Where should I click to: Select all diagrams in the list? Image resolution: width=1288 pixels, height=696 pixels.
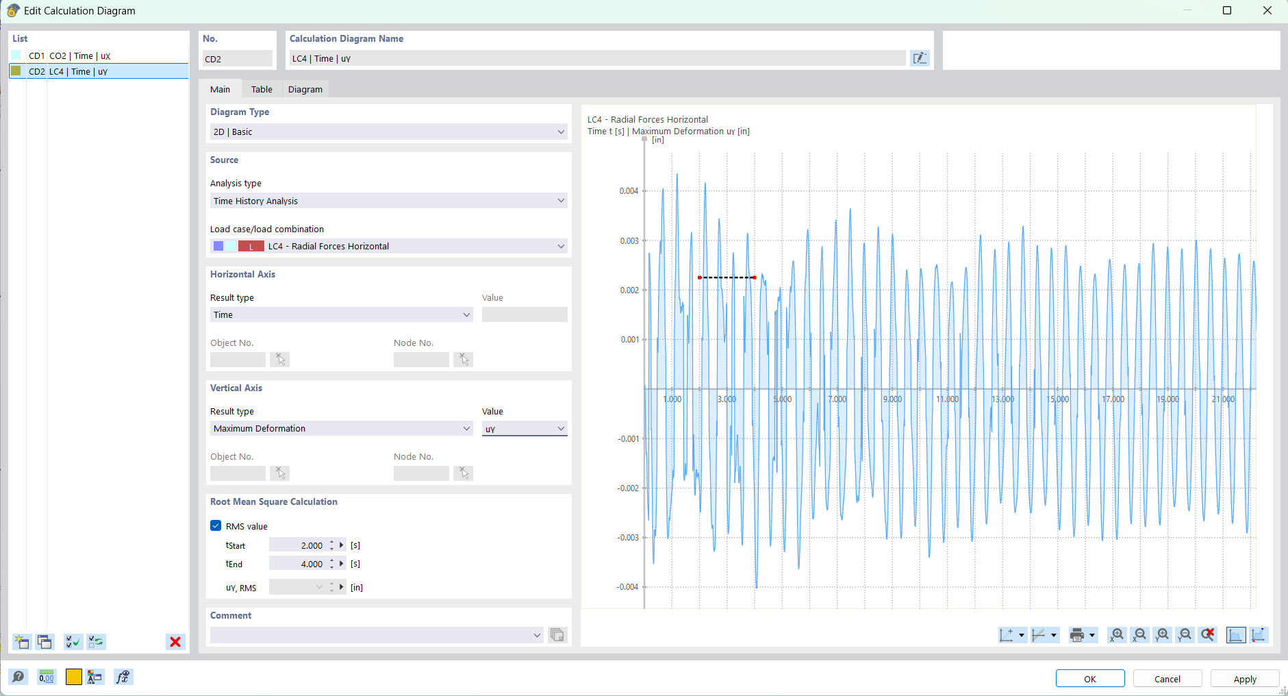click(x=73, y=642)
